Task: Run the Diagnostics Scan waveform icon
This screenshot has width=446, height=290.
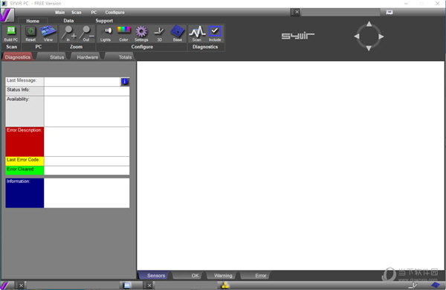Action: point(197,33)
